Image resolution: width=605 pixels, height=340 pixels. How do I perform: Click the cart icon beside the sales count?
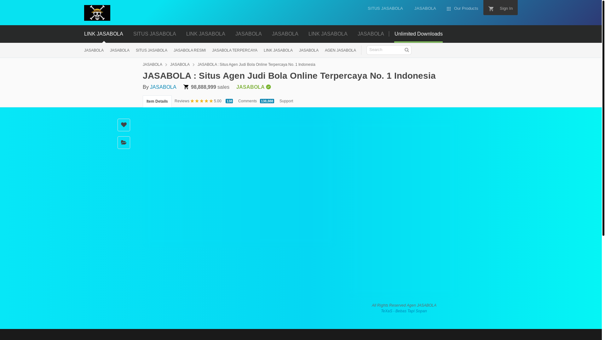(186, 87)
